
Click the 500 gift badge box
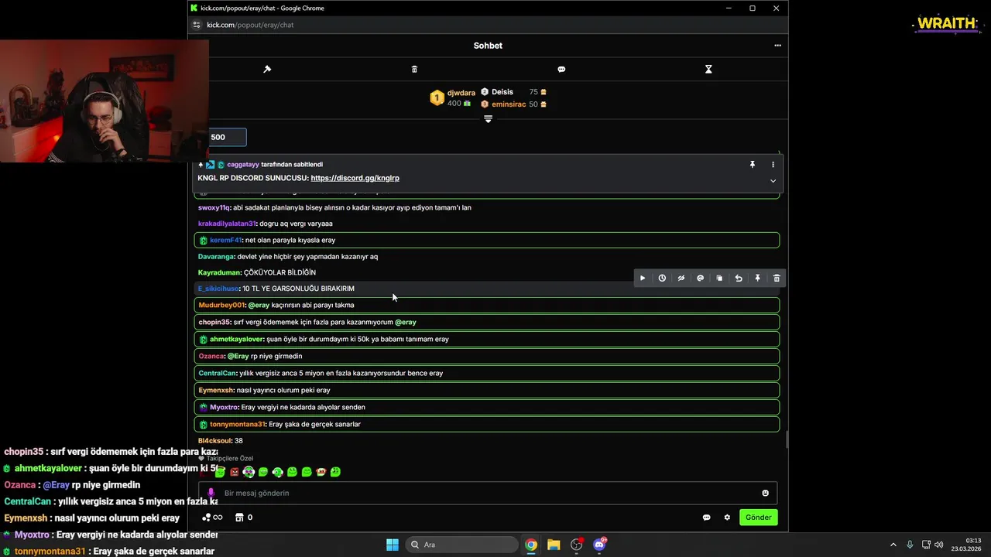(x=228, y=137)
